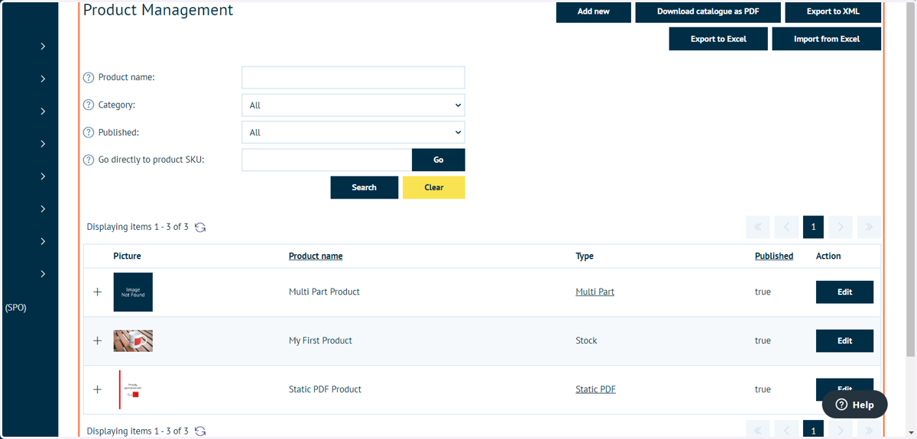917x439 pixels.
Task: Click Import from Excel button
Action: tap(827, 39)
